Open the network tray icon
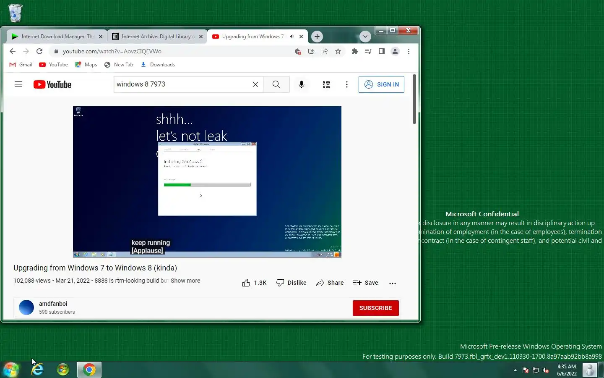604x378 pixels. [536, 370]
